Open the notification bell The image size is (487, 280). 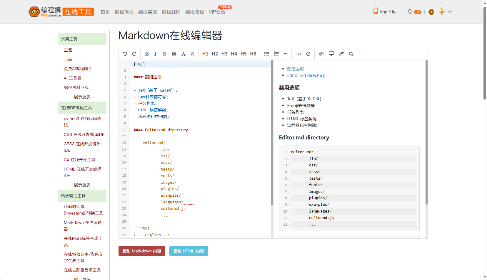(x=410, y=11)
